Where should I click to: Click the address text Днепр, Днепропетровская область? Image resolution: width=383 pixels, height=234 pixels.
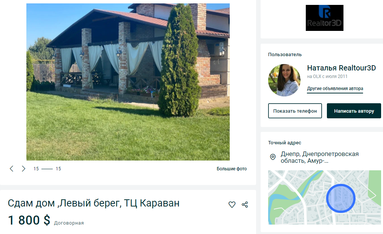click(x=319, y=157)
